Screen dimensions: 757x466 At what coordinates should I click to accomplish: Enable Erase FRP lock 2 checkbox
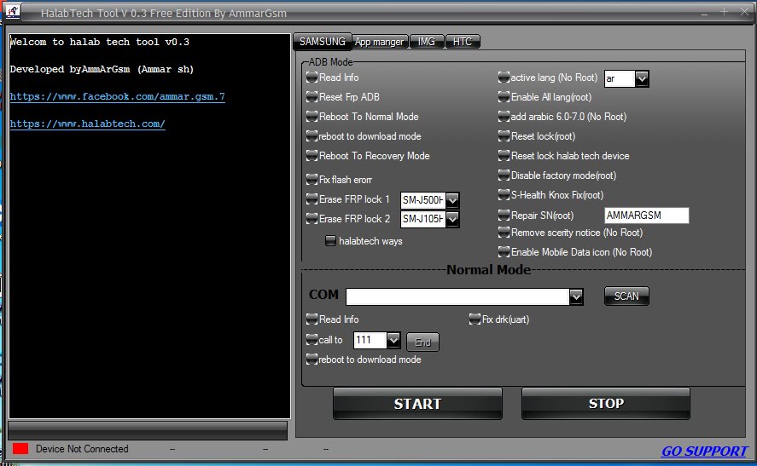tap(312, 219)
